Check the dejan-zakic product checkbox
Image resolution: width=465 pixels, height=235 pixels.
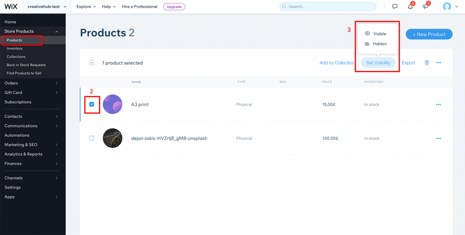tap(92, 138)
